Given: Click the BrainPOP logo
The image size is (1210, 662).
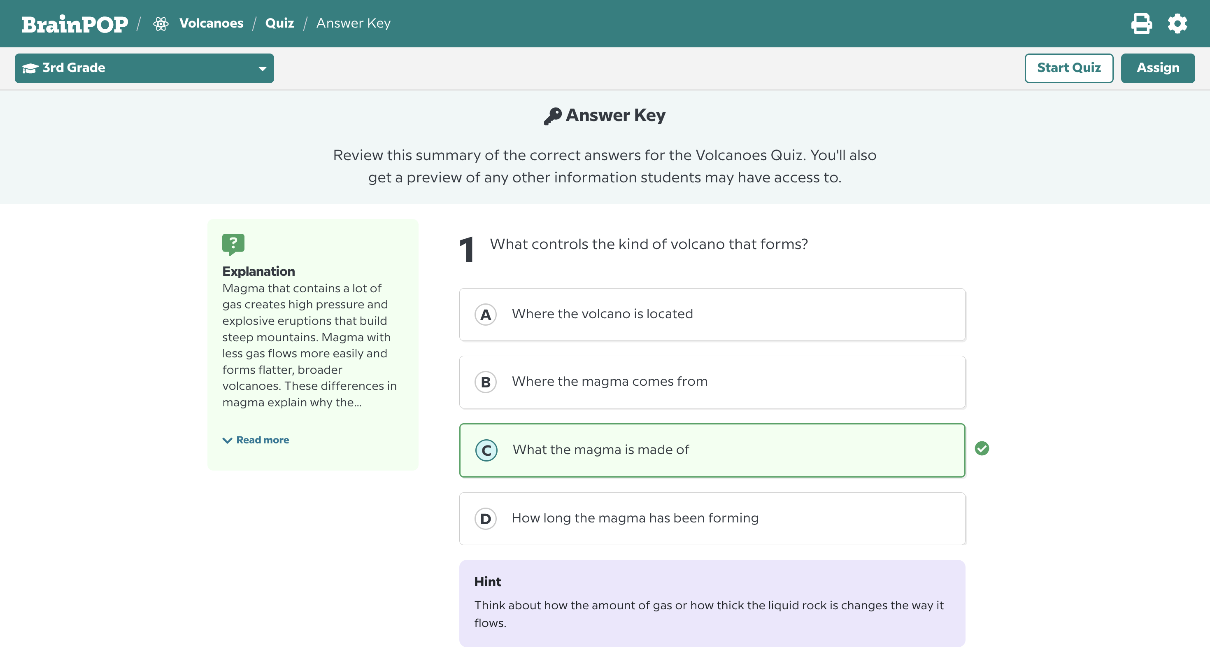Looking at the screenshot, I should (x=74, y=24).
